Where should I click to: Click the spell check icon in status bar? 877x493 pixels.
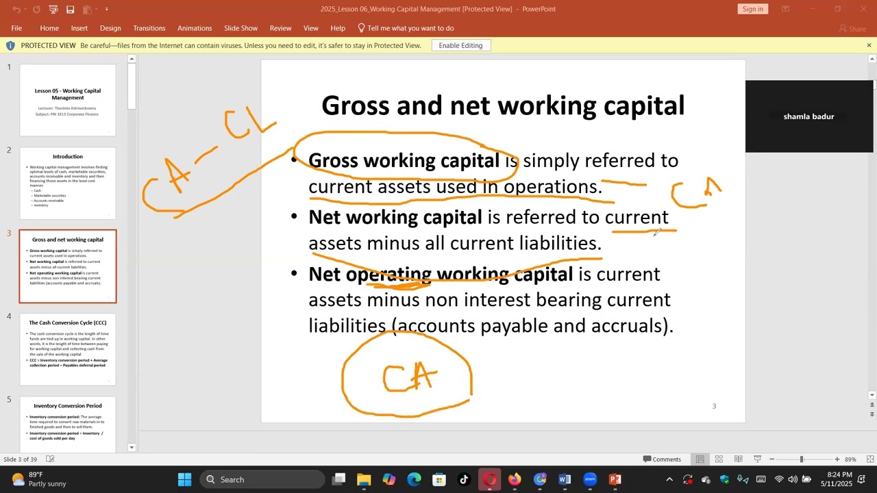pos(50,459)
